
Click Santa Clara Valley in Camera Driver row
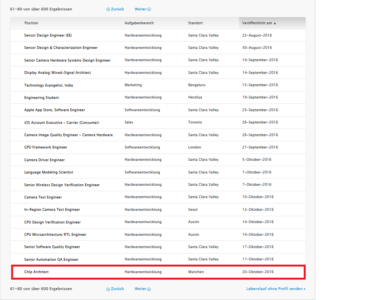pos(203,160)
